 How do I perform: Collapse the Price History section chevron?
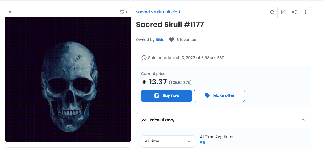tap(303, 120)
